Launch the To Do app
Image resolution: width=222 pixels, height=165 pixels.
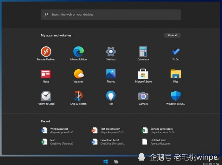pyautogui.click(x=176, y=54)
